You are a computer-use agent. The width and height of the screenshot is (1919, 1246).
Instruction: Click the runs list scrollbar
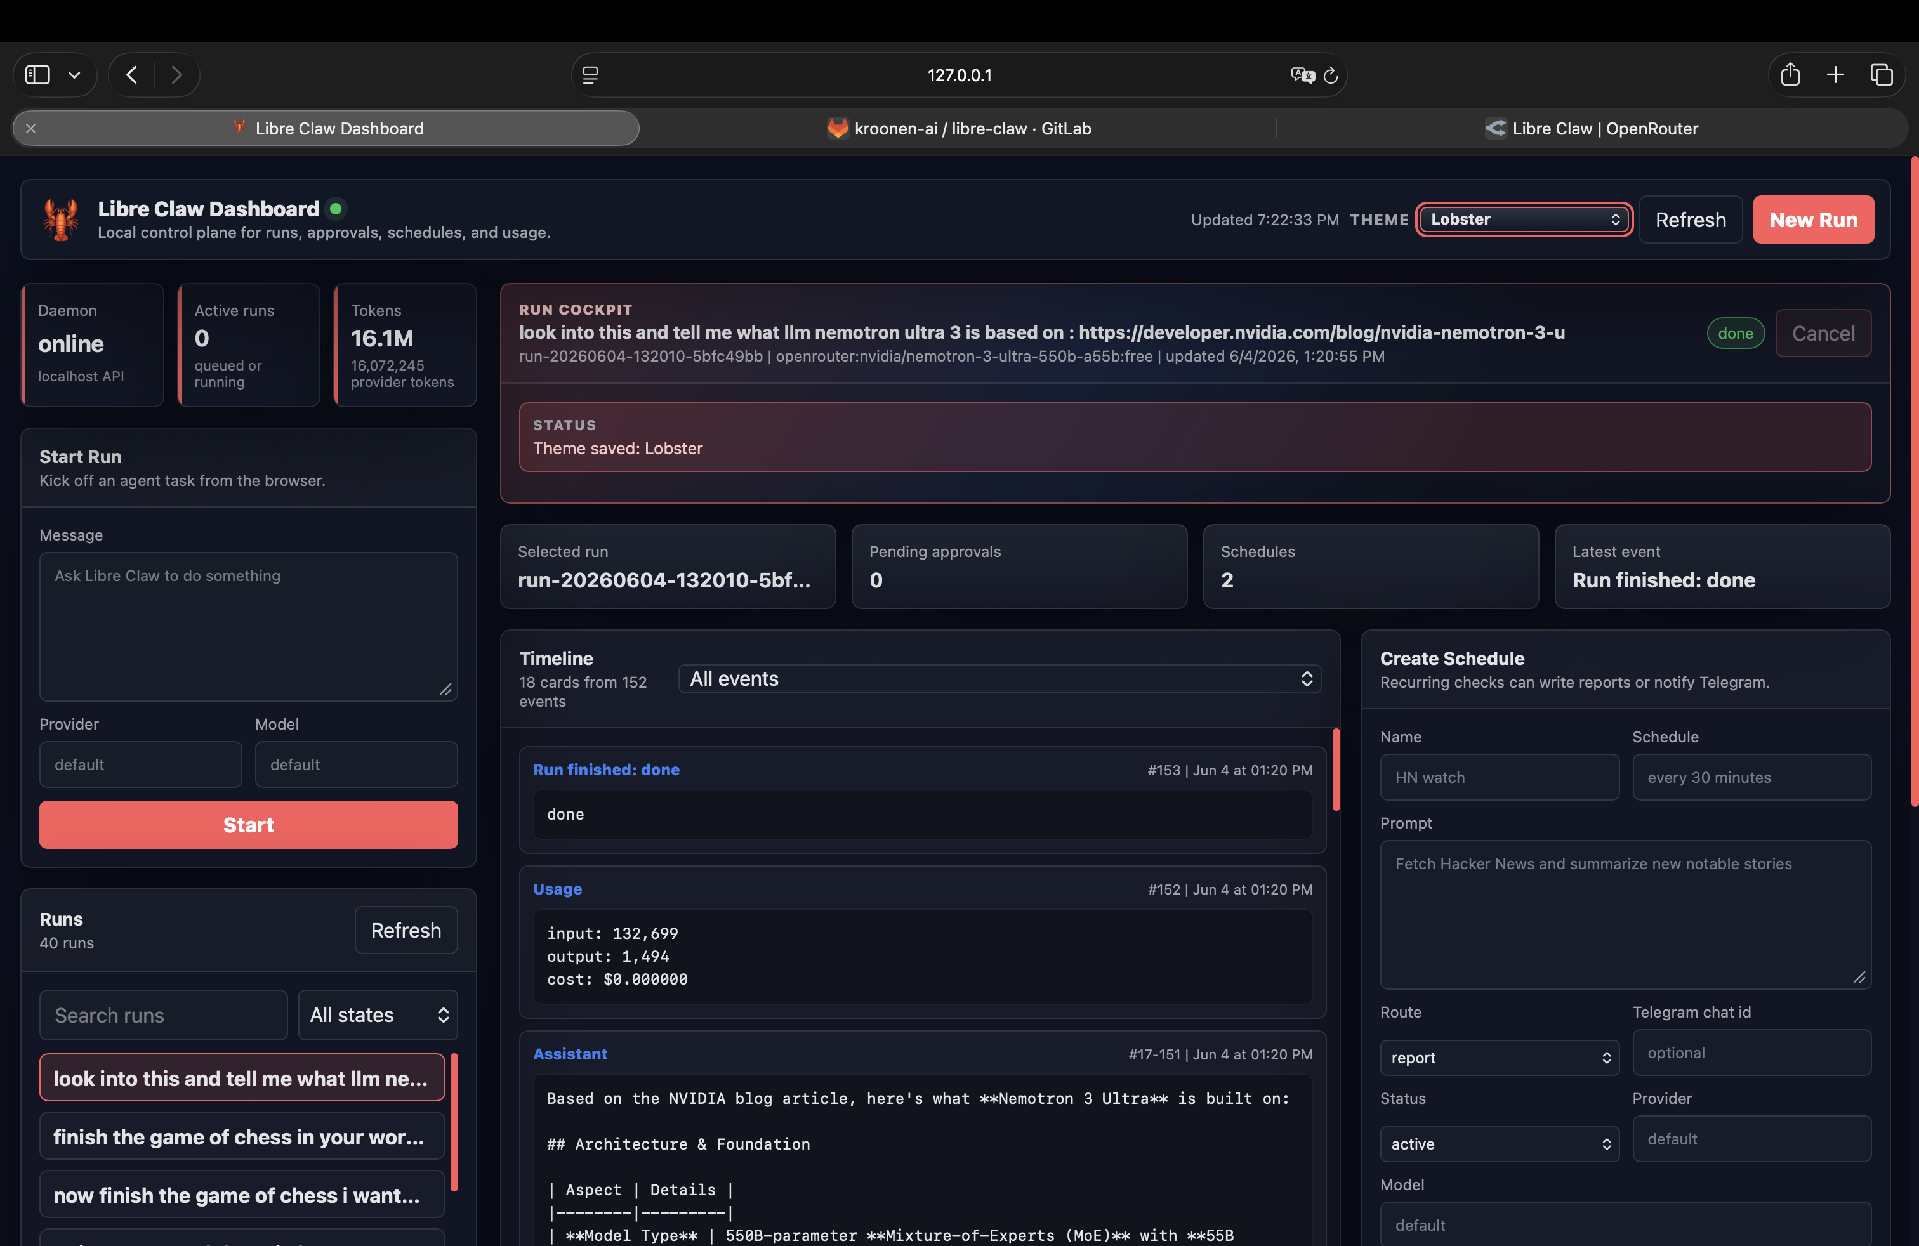tap(454, 1122)
